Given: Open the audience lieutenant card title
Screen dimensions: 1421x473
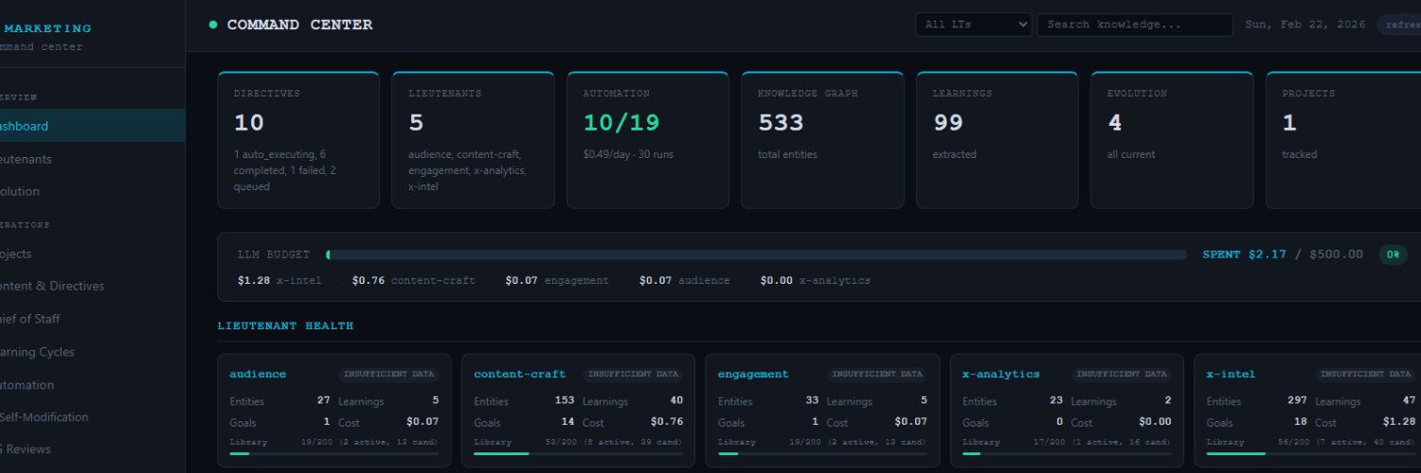Looking at the screenshot, I should tap(258, 374).
